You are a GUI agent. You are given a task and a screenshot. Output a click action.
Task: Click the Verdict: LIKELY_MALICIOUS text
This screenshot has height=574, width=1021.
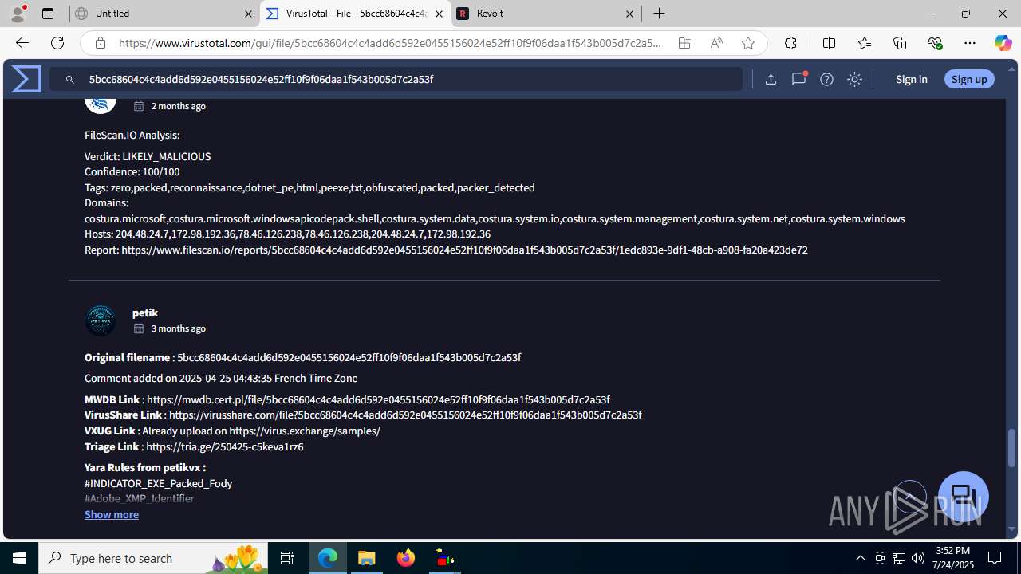click(148, 156)
